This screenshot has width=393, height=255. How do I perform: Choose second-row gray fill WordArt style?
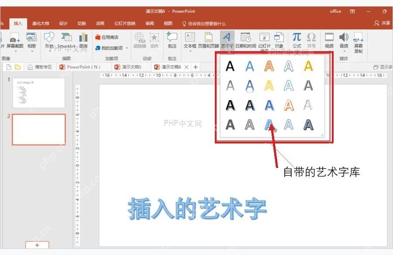[x=230, y=86]
